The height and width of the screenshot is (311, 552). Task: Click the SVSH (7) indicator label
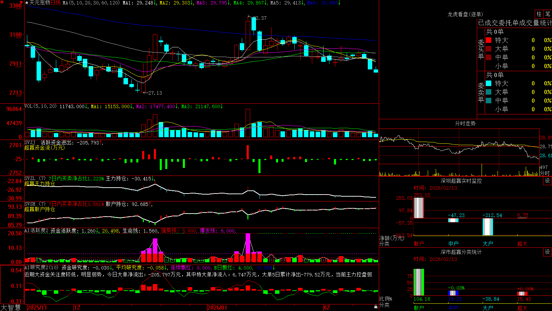click(35, 204)
